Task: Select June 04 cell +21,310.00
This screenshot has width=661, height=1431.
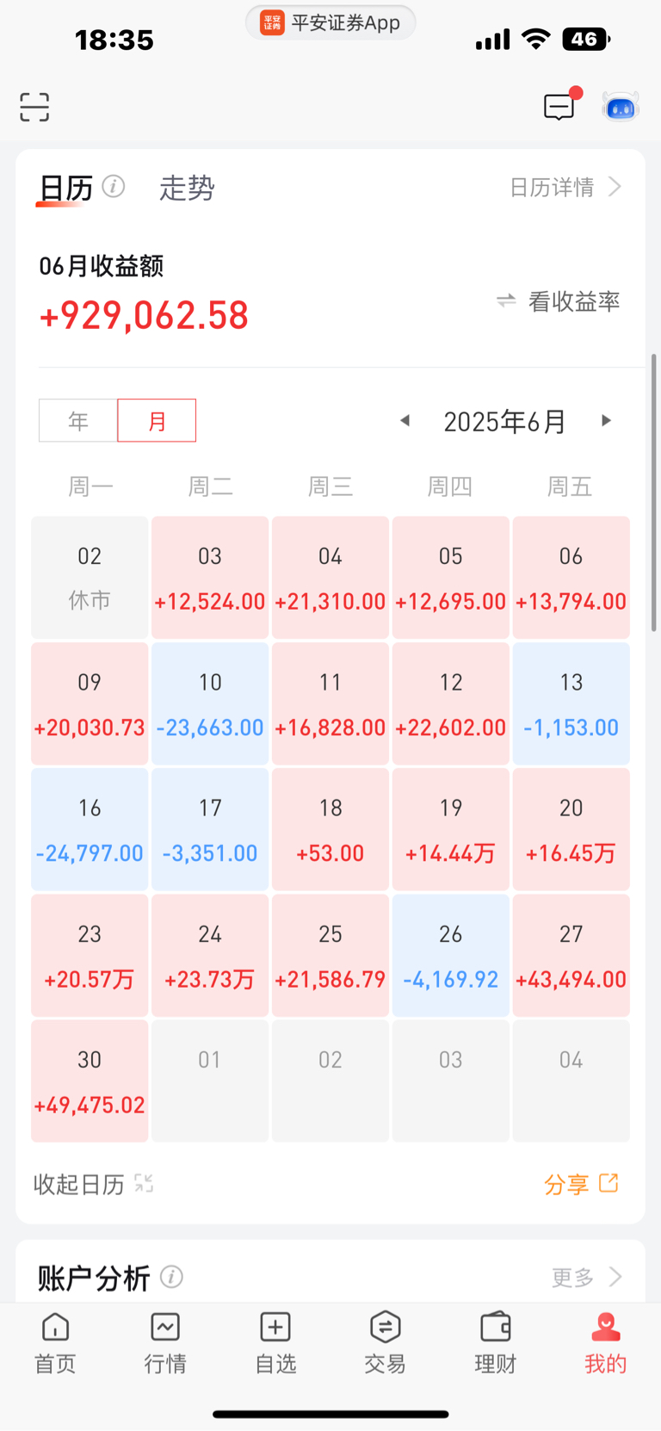Action: [330, 577]
